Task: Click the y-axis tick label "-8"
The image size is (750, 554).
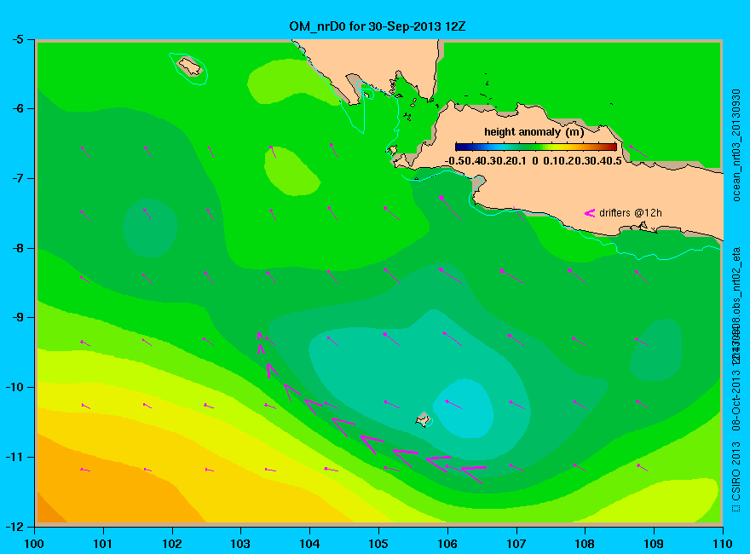Action: [x=18, y=248]
